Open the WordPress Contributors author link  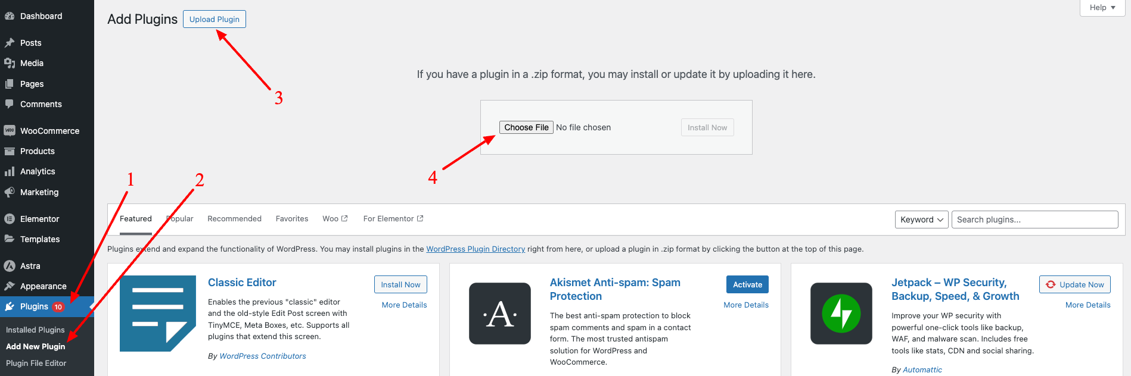pyautogui.click(x=263, y=356)
